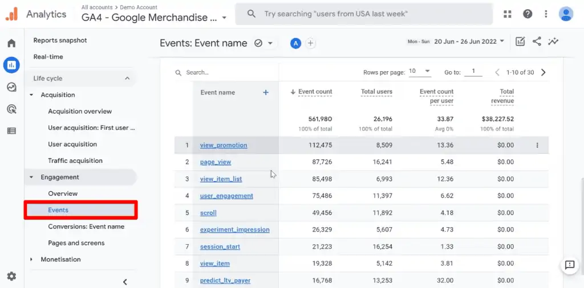The width and height of the screenshot is (584, 288).
Task: Open the Help question mark icon
Action: coord(528,14)
